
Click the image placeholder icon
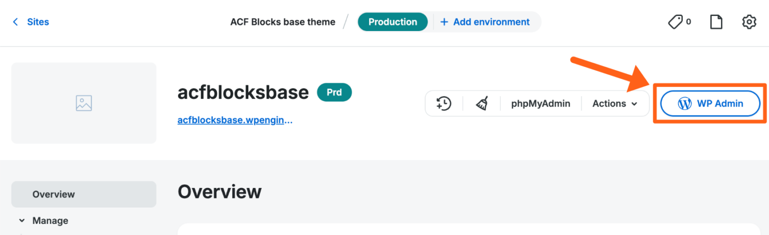coord(84,103)
